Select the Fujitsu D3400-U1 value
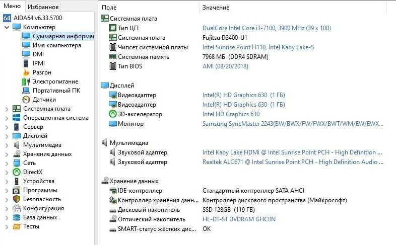Image resolution: width=396 pixels, height=245 pixels. [x=225, y=38]
